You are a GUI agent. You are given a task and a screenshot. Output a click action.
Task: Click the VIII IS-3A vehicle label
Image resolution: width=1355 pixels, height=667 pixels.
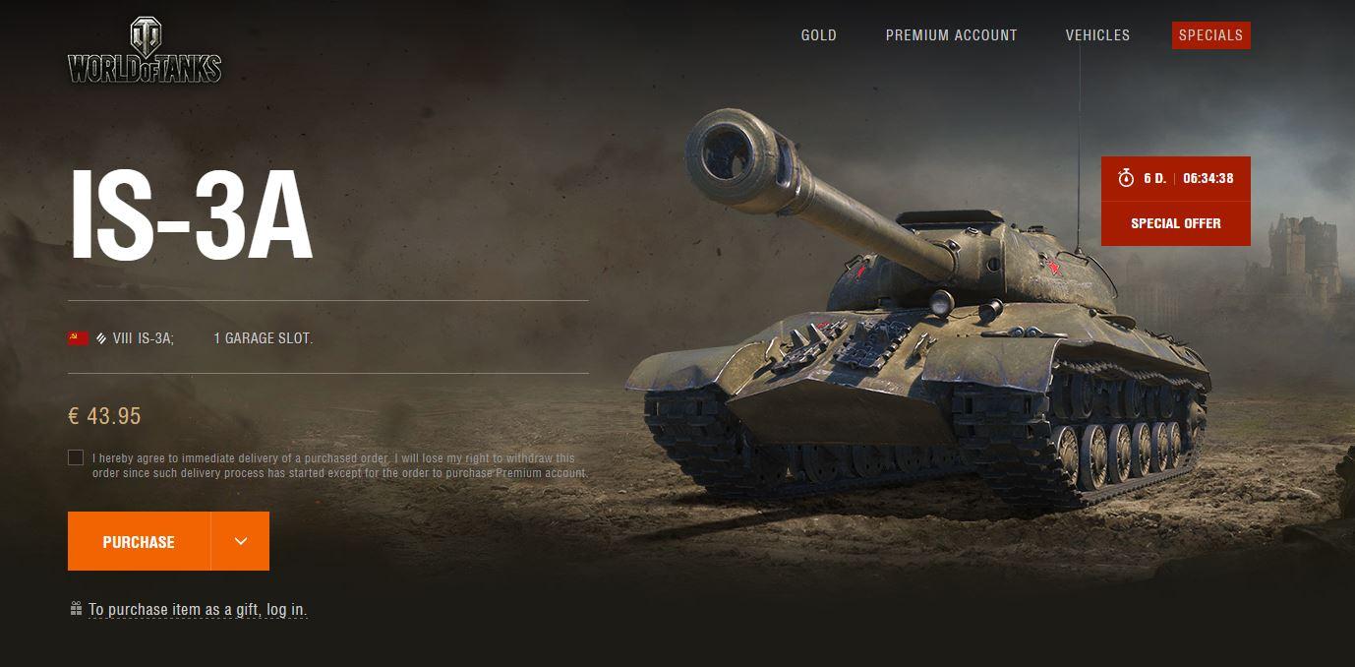143,338
